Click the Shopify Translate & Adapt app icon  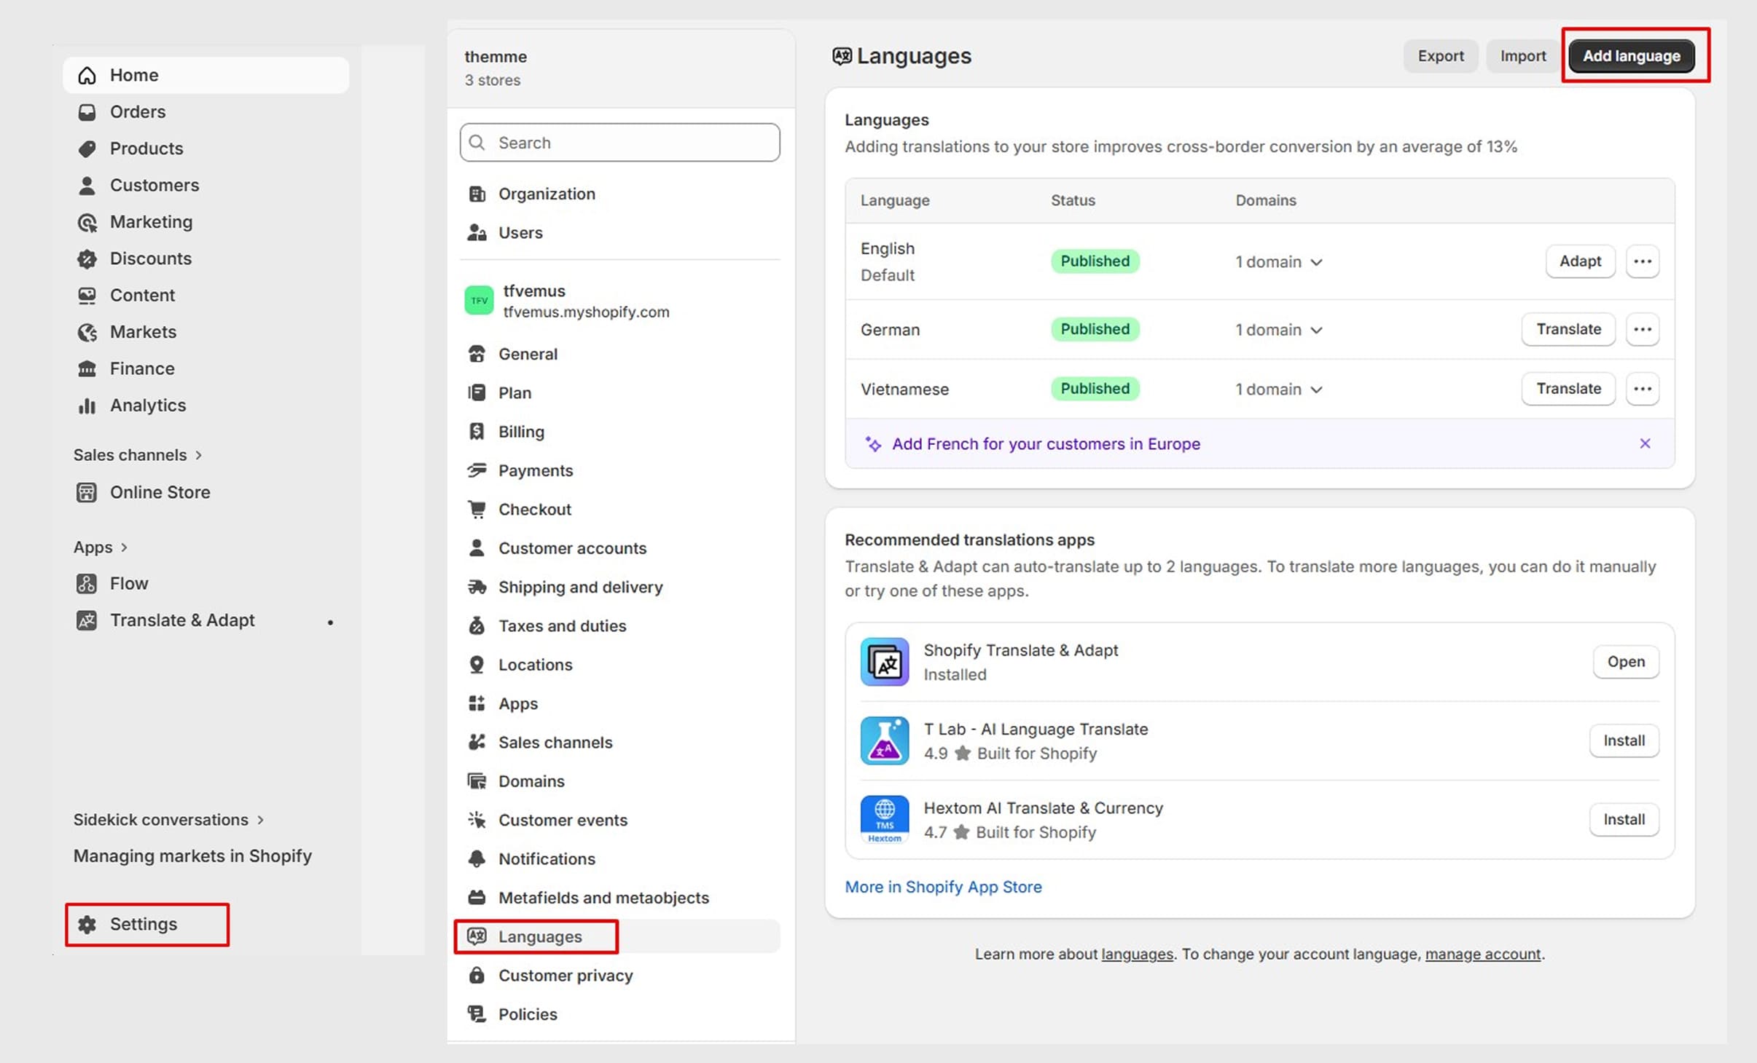click(x=884, y=662)
